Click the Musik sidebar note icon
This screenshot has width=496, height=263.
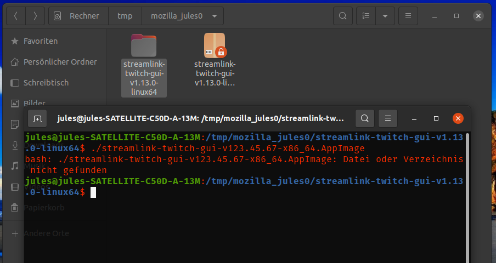coord(15,166)
